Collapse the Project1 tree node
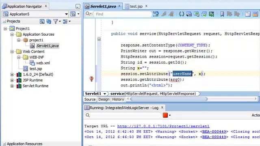Image resolution: width=260 pixels, height=146 pixels. [x=5, y=29]
